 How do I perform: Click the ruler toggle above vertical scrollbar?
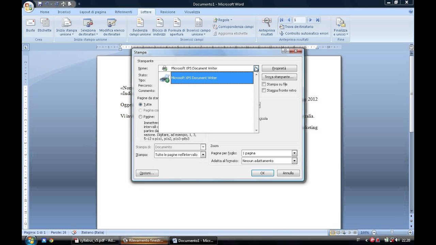(x=411, y=47)
